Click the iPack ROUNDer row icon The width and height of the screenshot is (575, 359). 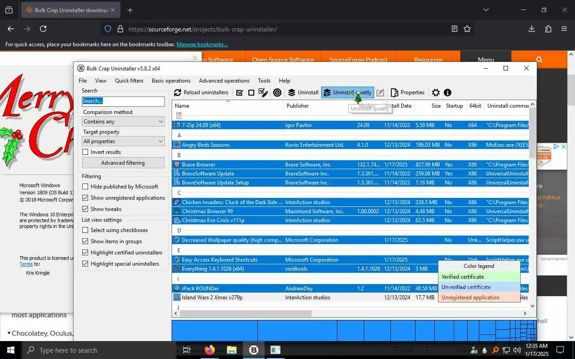(177, 289)
